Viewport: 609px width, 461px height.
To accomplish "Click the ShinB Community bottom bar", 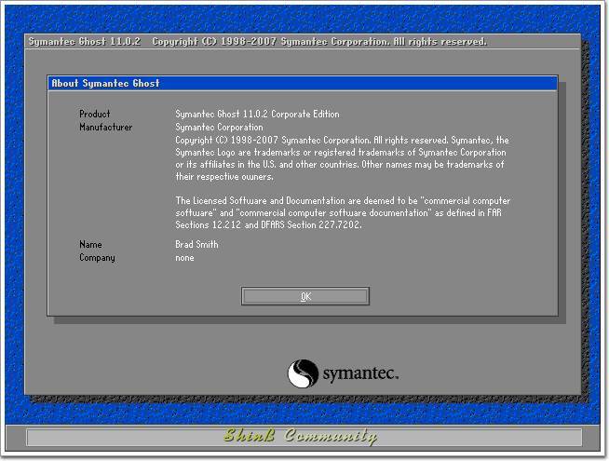I will pos(304,437).
